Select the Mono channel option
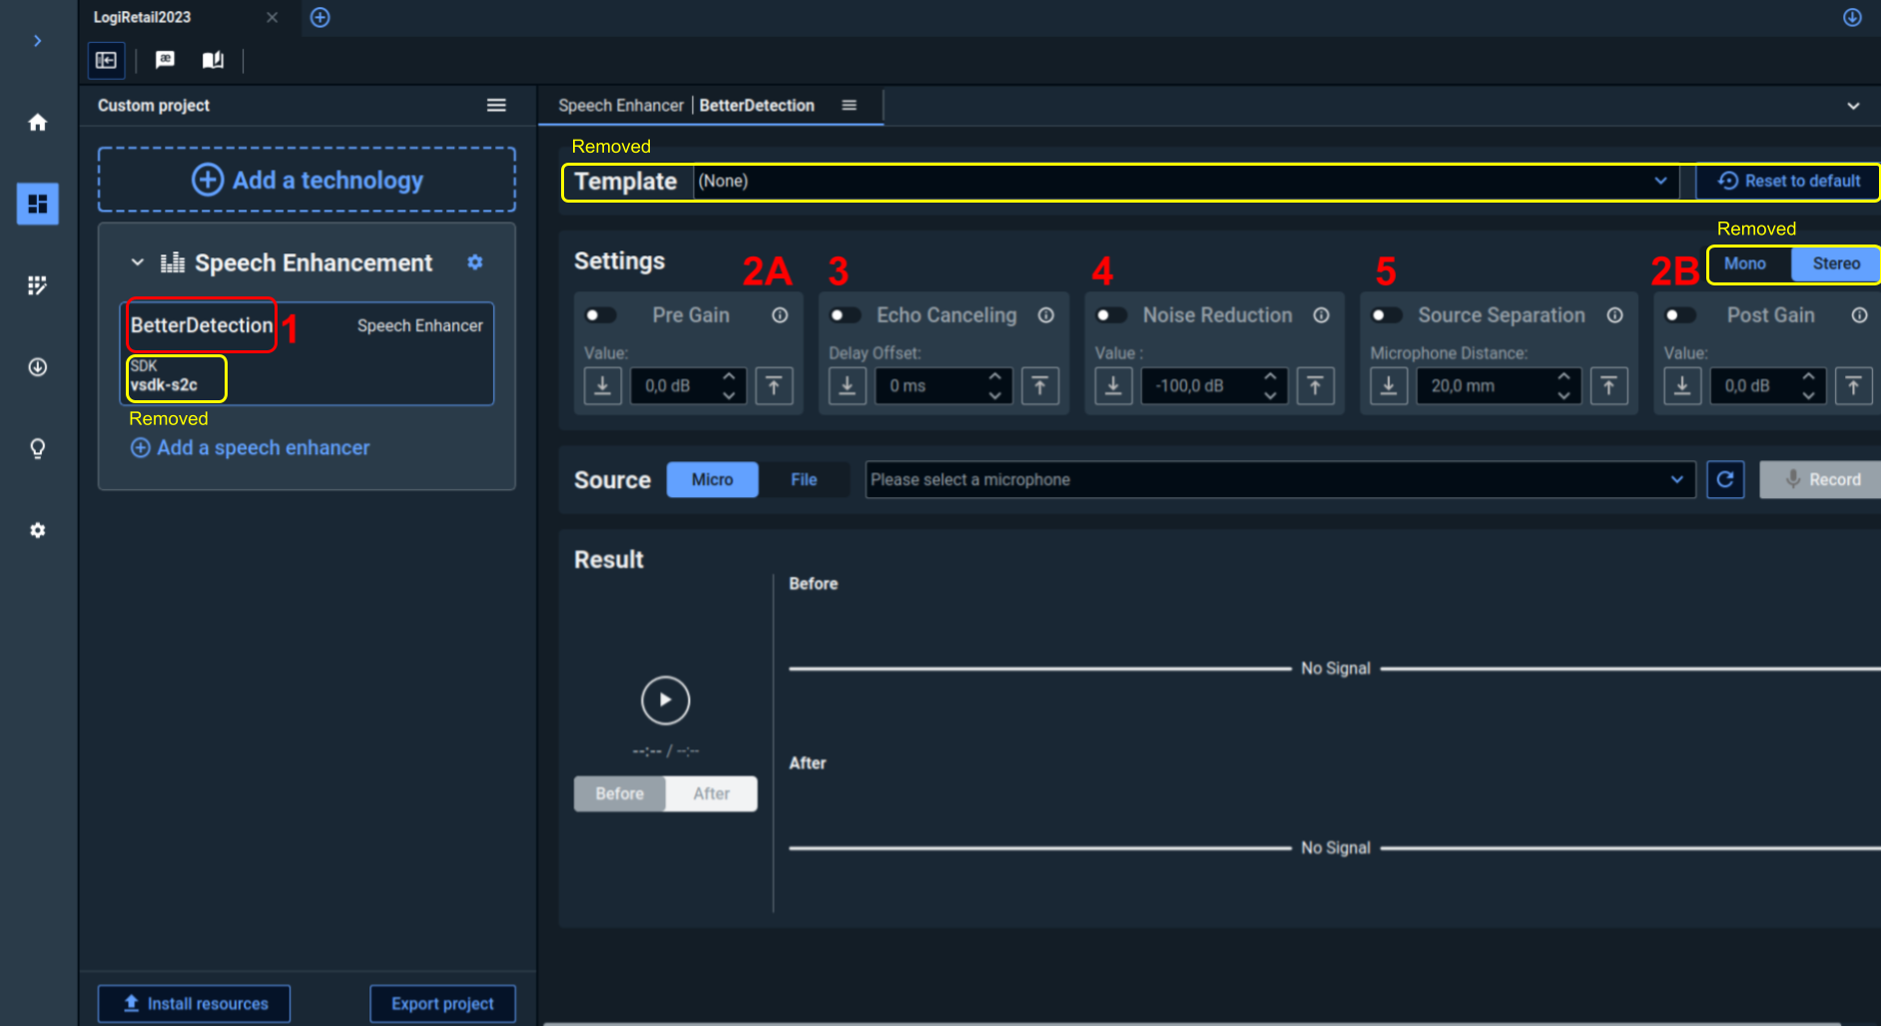Viewport: 1881px width, 1026px height. click(x=1744, y=263)
